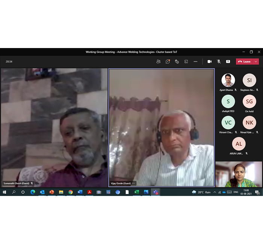The width and height of the screenshot is (263, 244).
Task: Click the NK Ninad Kale participant avatar
Action: click(x=249, y=122)
